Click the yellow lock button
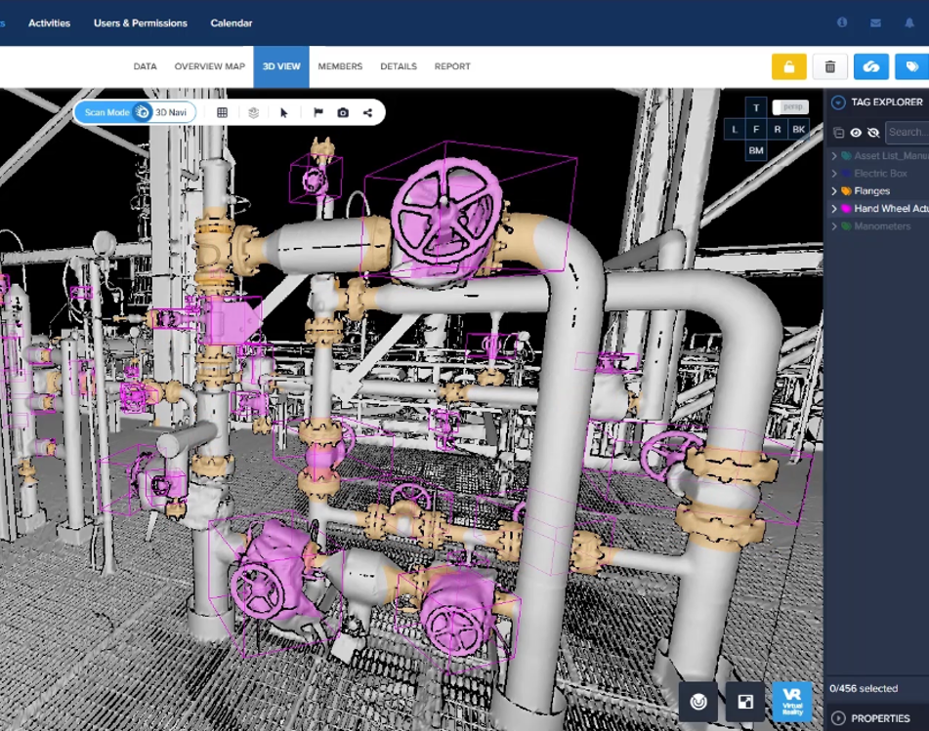This screenshot has height=731, width=929. [x=788, y=67]
